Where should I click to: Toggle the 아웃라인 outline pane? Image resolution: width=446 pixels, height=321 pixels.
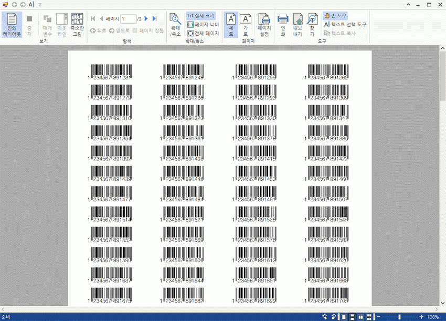pos(62,25)
